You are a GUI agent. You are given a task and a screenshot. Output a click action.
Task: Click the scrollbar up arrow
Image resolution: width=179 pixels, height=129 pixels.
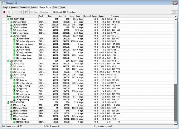click(x=176, y=19)
